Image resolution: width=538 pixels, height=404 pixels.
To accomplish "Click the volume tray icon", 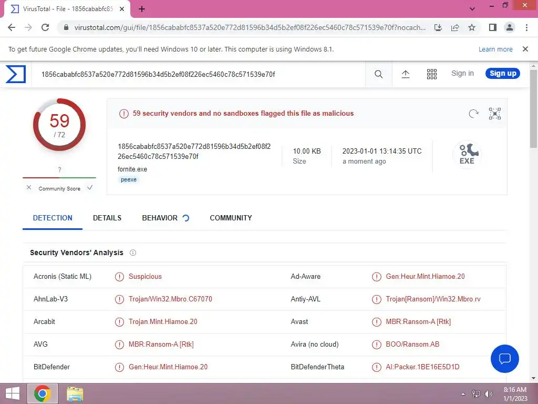I will click(489, 393).
